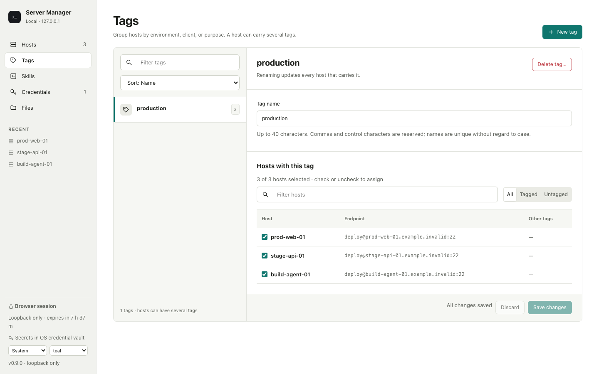Click the All changes saved status text

click(x=469, y=305)
